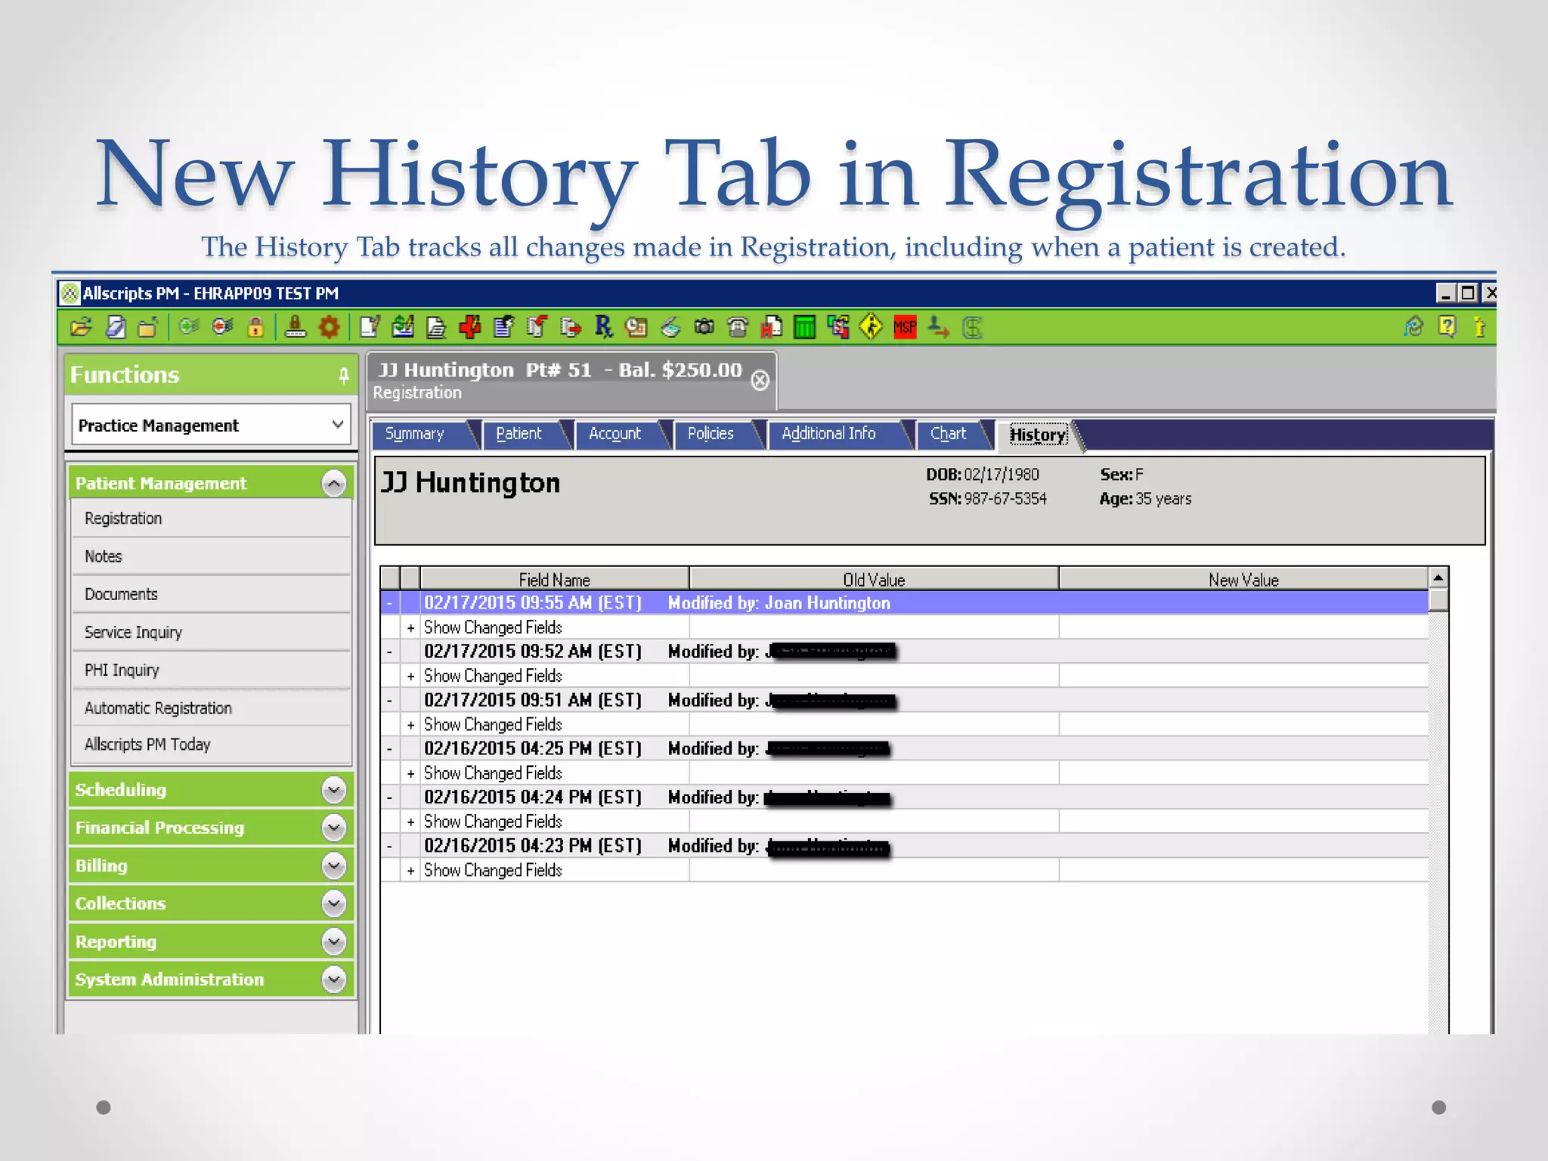Select the 02/17/2015 09:55 AM history row

(x=904, y=603)
